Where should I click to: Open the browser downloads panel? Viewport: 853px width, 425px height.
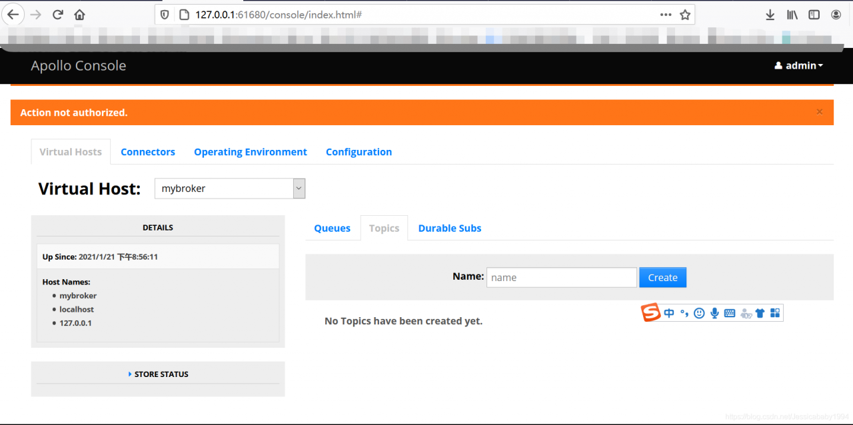pyautogui.click(x=770, y=15)
